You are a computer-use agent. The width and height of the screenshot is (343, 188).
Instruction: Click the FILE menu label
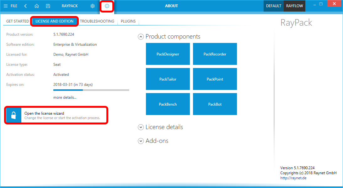click(x=14, y=6)
